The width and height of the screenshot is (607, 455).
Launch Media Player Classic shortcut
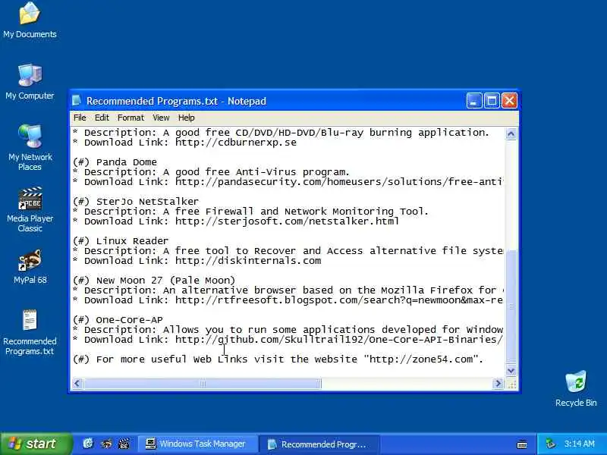tap(30, 209)
